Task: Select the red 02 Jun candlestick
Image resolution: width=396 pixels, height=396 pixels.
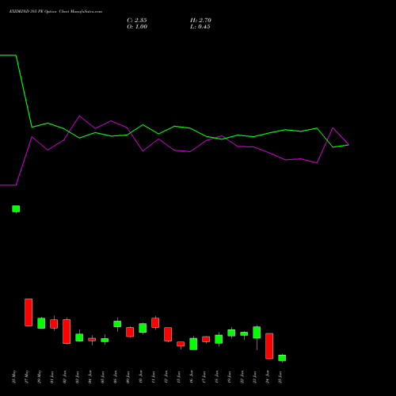Action: coord(67,331)
